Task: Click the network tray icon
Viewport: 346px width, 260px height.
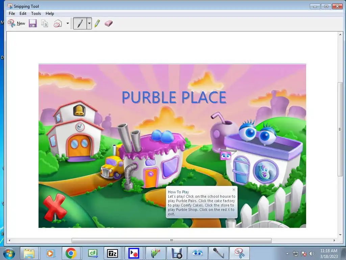Action: 295,254
